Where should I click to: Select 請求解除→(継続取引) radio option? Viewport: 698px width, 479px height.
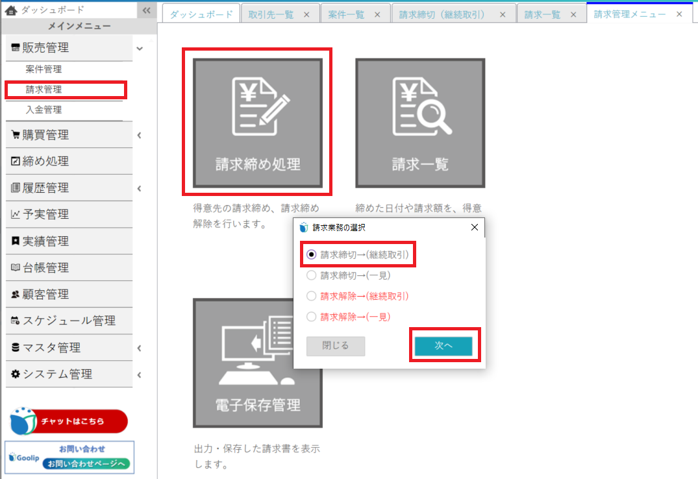[311, 296]
